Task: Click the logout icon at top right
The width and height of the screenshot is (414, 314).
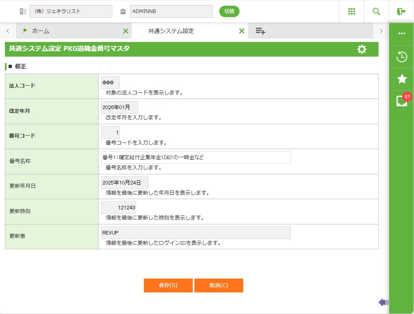Action: point(401,11)
